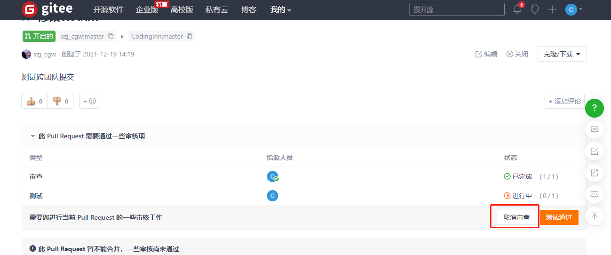Click the 状态 column header
This screenshot has width=611, height=255.
510,158
